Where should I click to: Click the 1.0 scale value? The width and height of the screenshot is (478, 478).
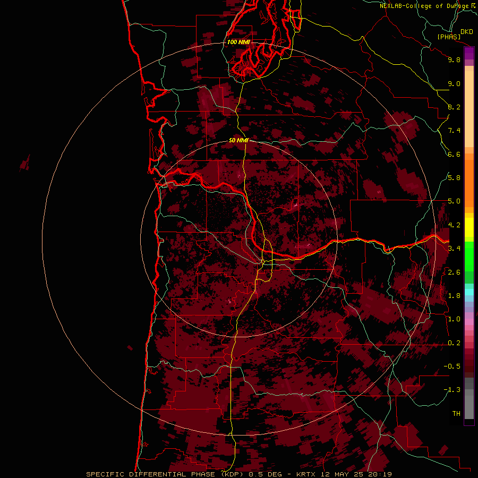point(454,319)
